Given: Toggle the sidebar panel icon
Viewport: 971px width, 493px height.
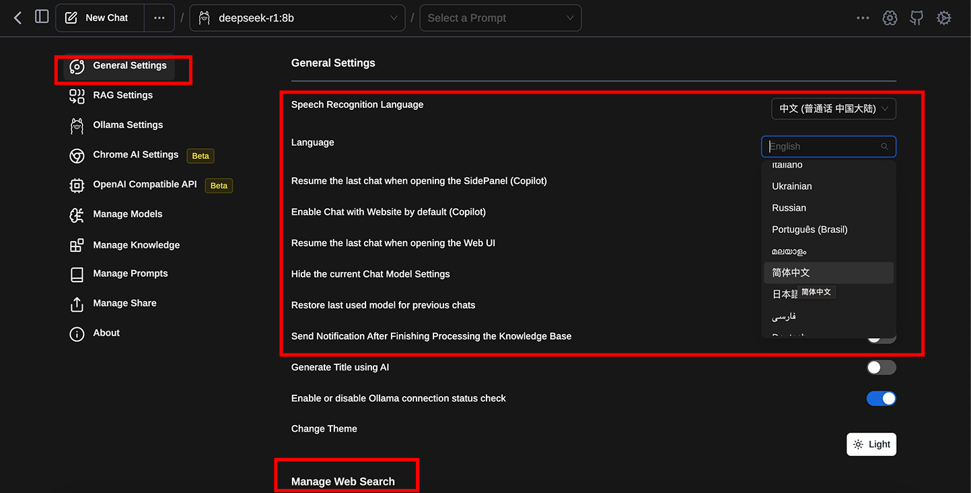Looking at the screenshot, I should point(42,16).
